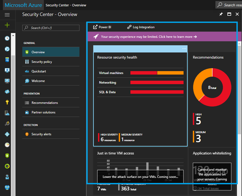The height and width of the screenshot is (196, 242).
Task: Click the Power BI button
Action: (102, 27)
